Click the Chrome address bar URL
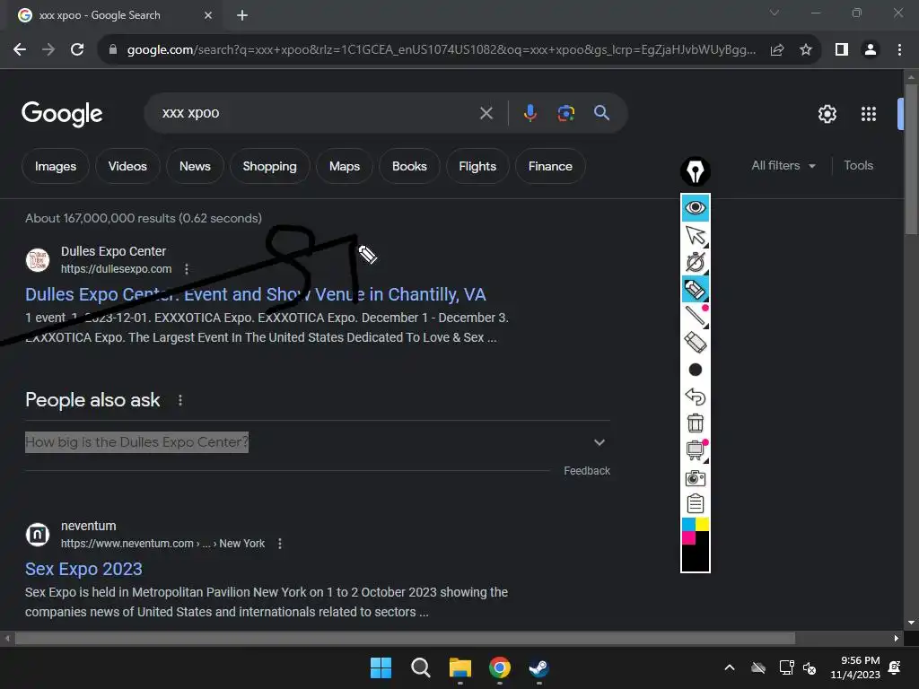The height and width of the screenshot is (689, 919). point(441,50)
